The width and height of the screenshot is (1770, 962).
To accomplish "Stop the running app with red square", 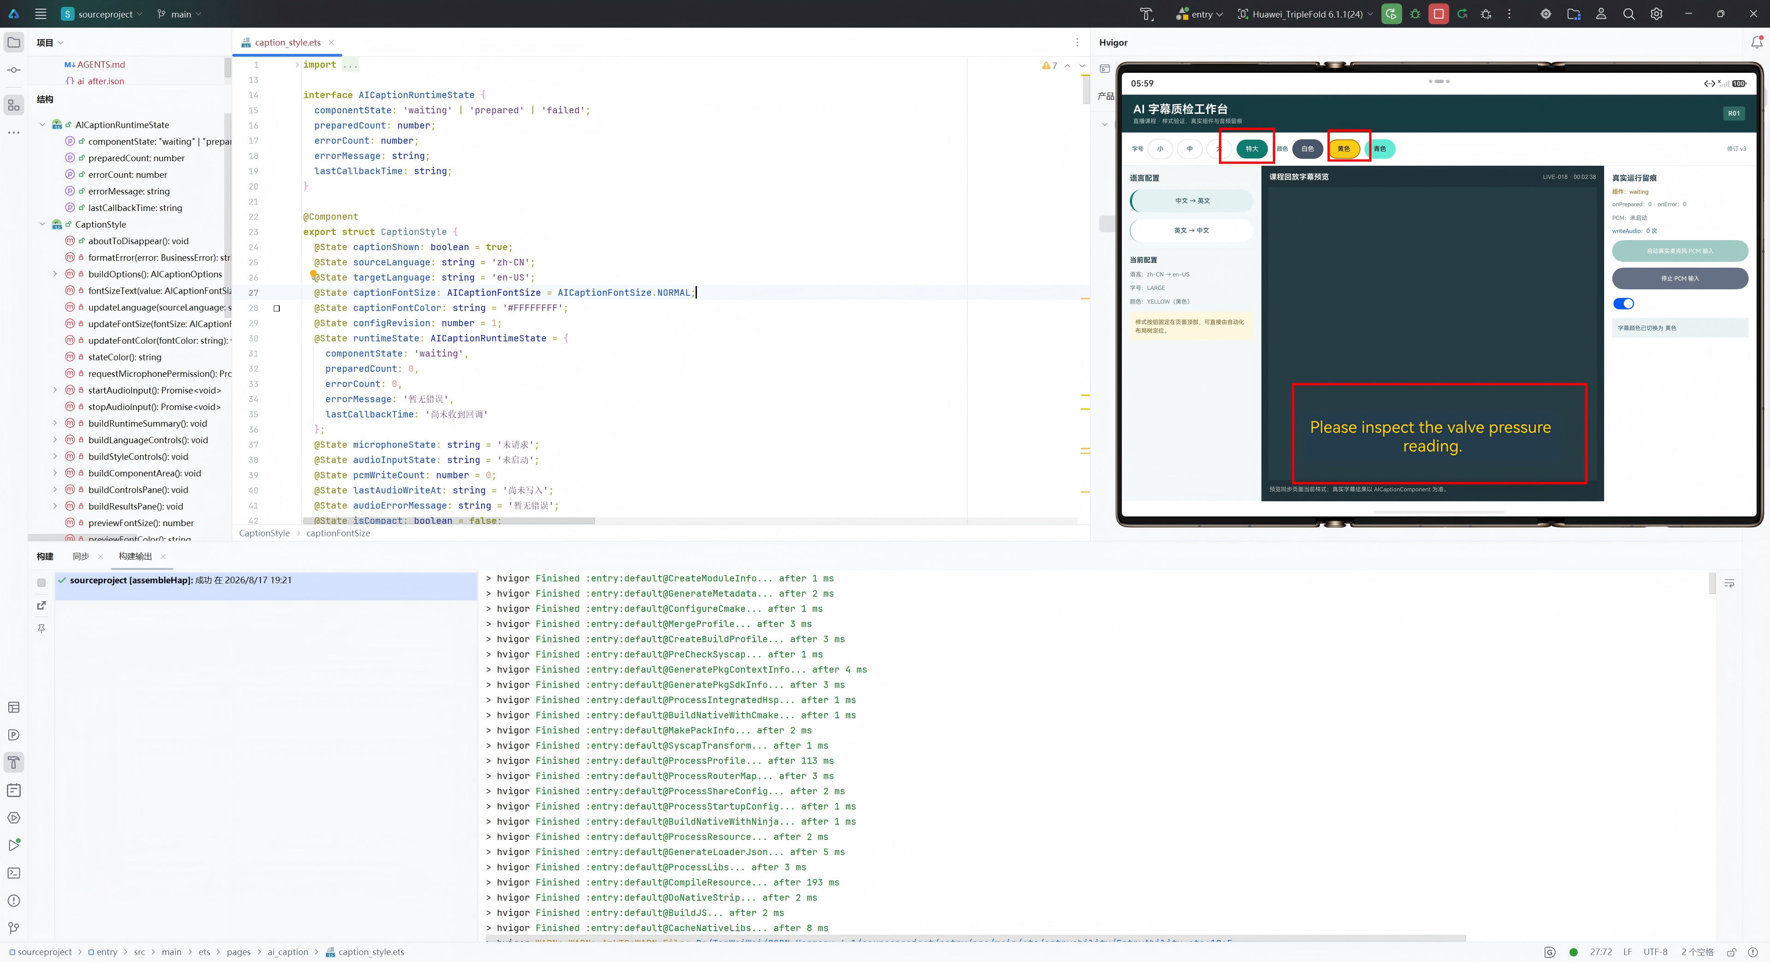I will click(1438, 14).
